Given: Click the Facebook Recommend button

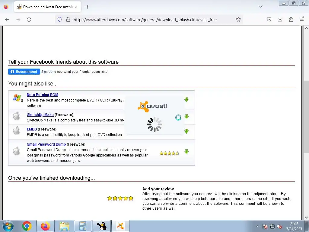Looking at the screenshot, I should 24,72.
